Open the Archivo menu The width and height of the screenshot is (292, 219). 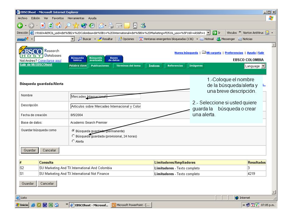pos(23,18)
